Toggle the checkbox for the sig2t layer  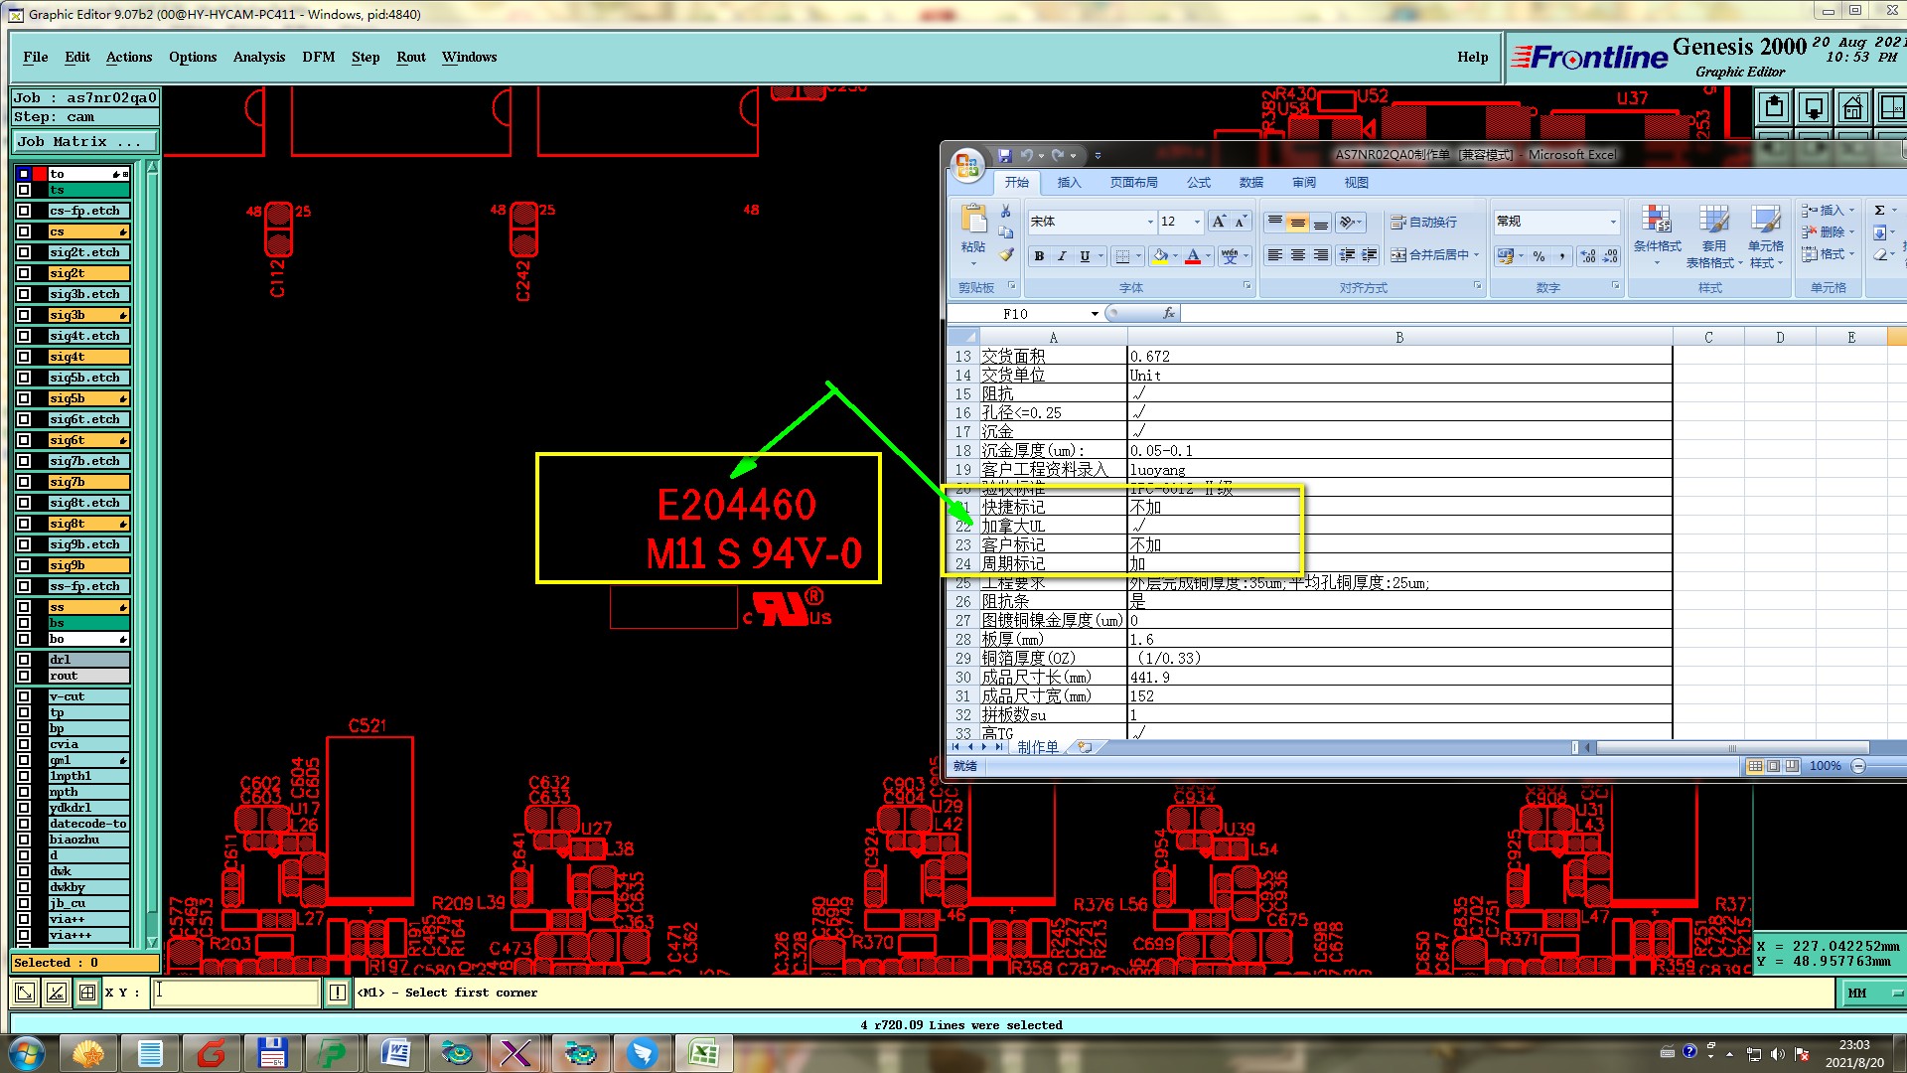coord(24,273)
